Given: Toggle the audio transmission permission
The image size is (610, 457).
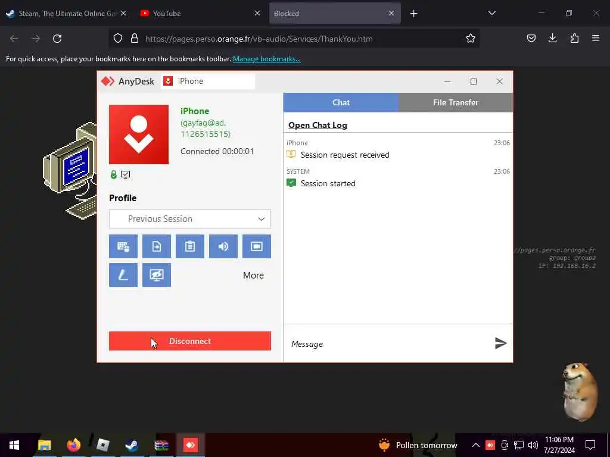Looking at the screenshot, I should pos(223,246).
